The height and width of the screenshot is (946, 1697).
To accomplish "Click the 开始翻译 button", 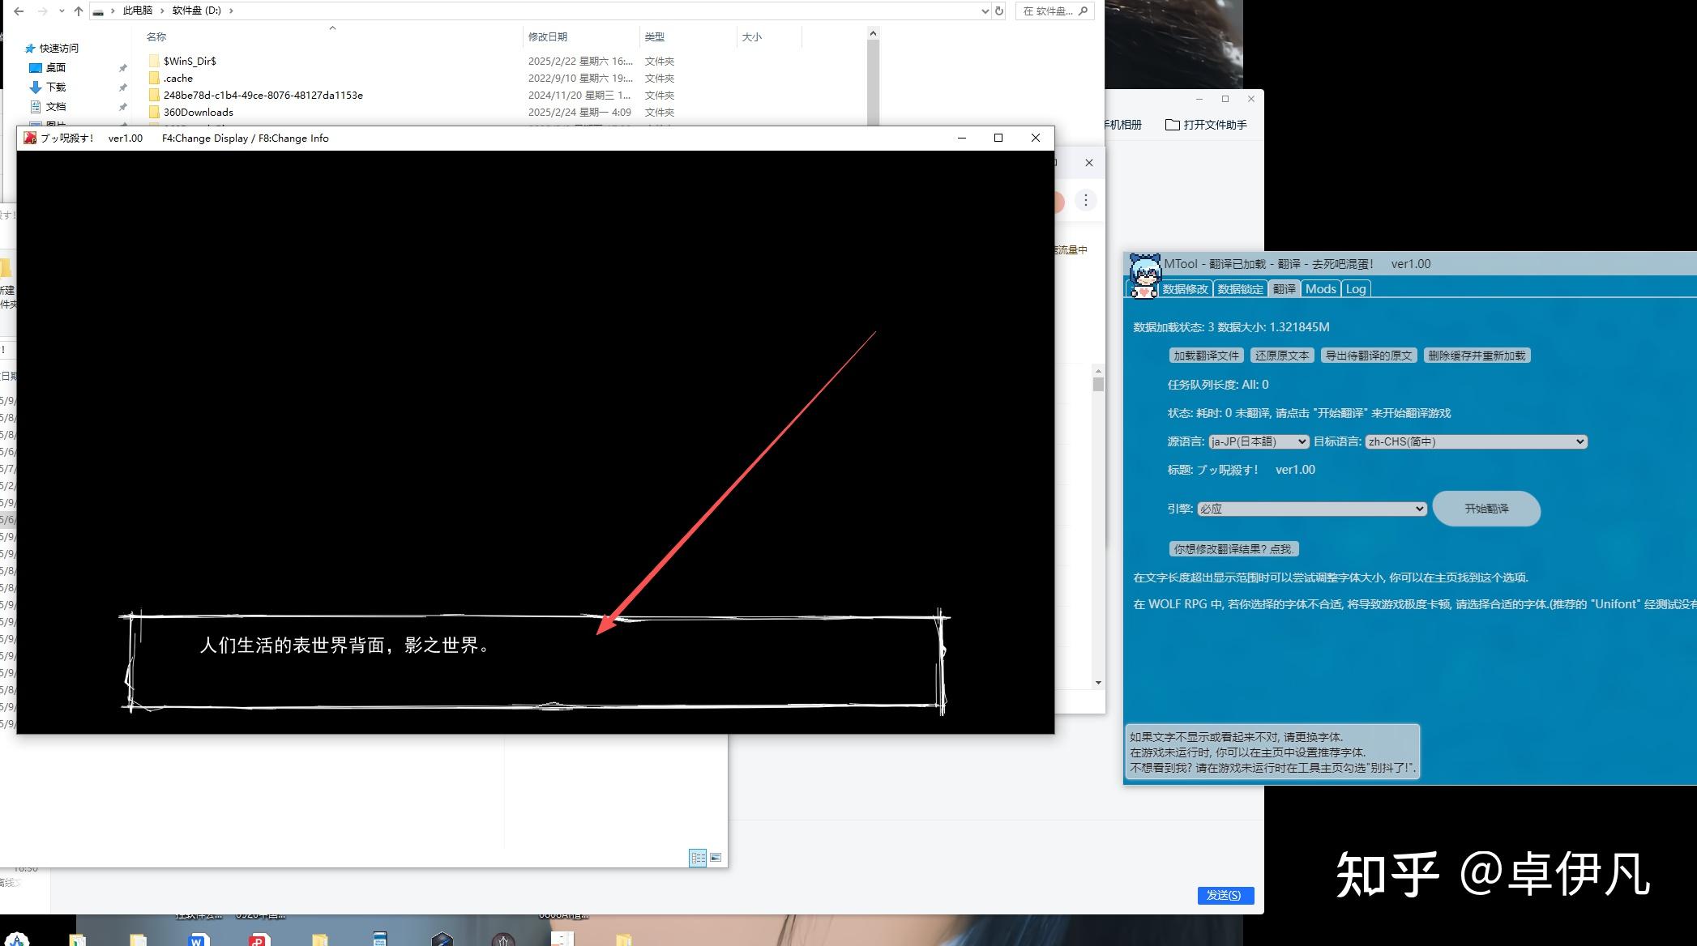I will [1486, 509].
